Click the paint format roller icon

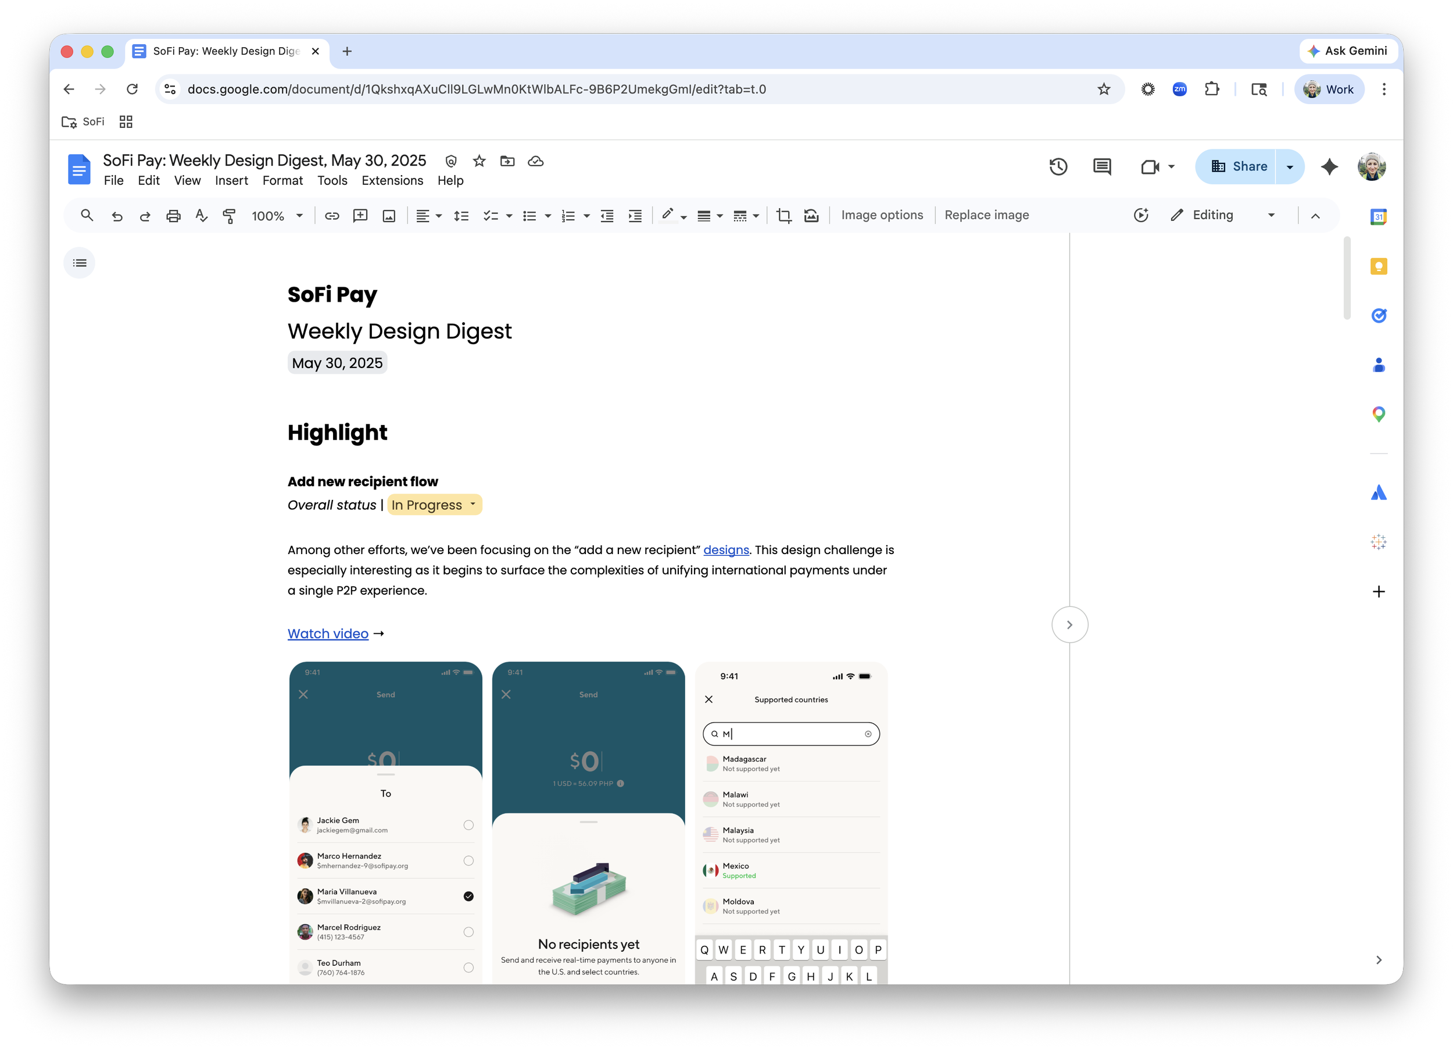230,216
